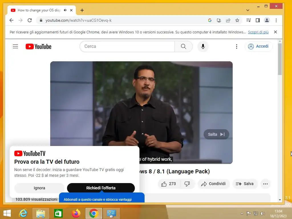Image resolution: width=292 pixels, height=219 pixels.
Task: Bookmark this page with the star icon
Action: pyautogui.click(x=237, y=20)
